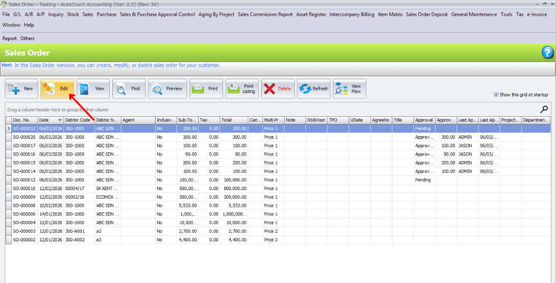Select row SO-000003

point(278,231)
